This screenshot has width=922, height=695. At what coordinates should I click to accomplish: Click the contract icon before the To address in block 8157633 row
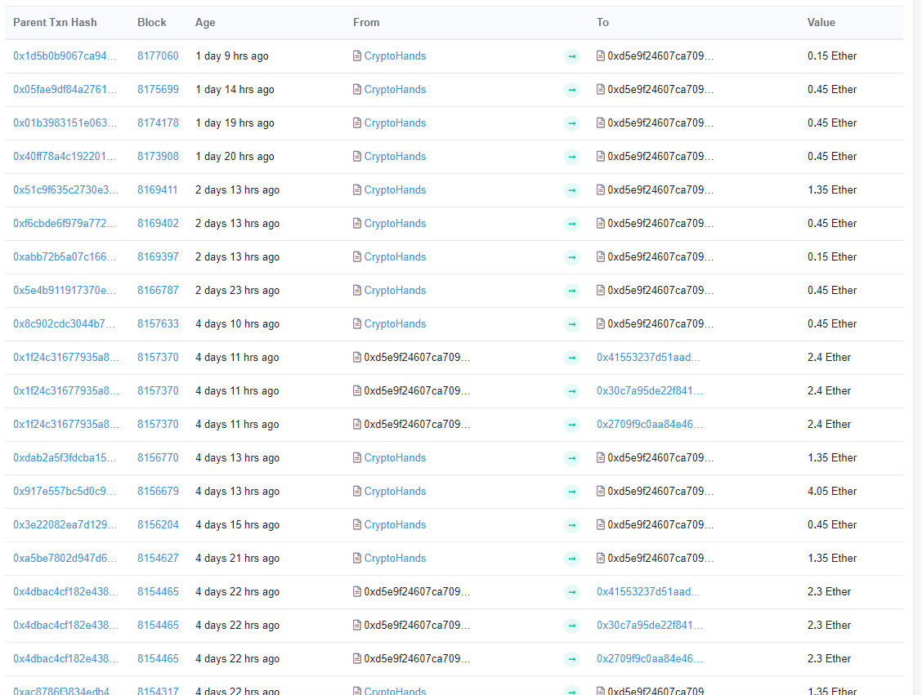[600, 323]
